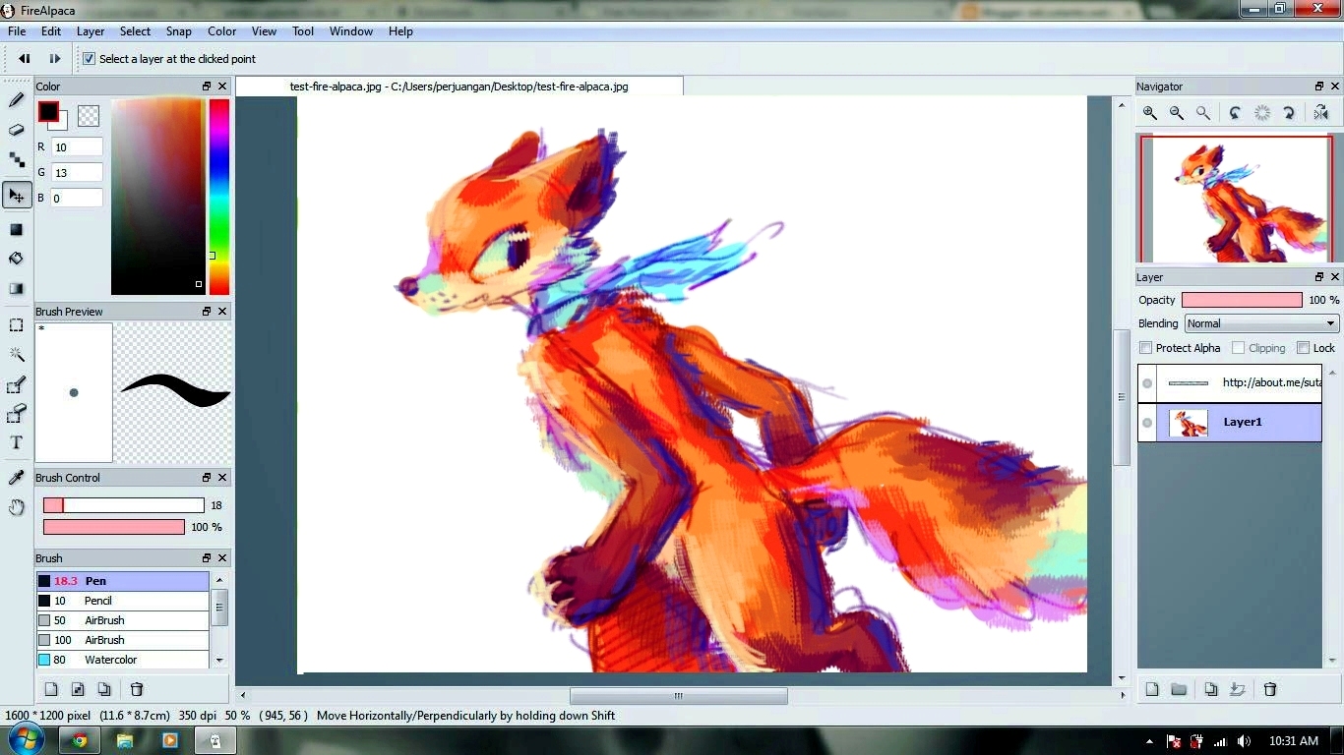
Task: Reset canvas rotation in Navigator
Action: (x=1262, y=113)
